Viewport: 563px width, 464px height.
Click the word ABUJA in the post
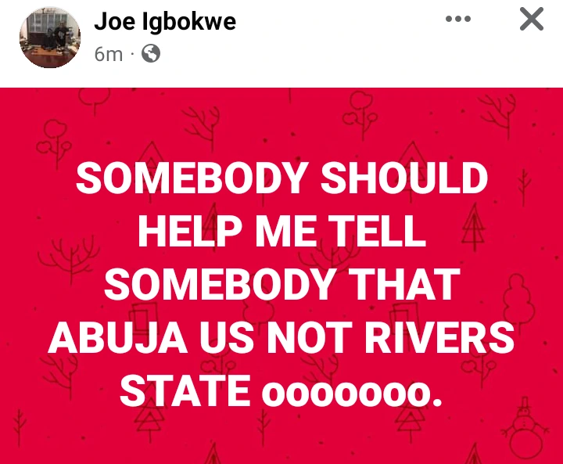click(118, 337)
